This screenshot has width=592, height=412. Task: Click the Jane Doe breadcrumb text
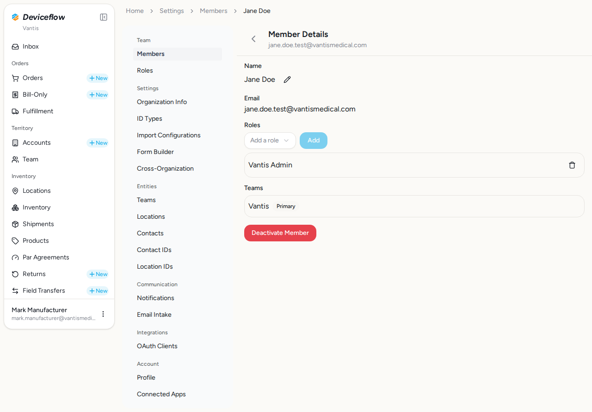point(257,11)
